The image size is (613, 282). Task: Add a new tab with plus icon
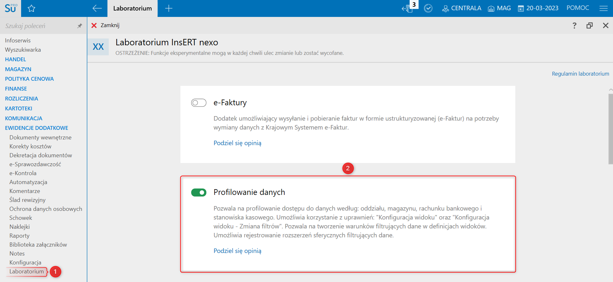click(169, 9)
